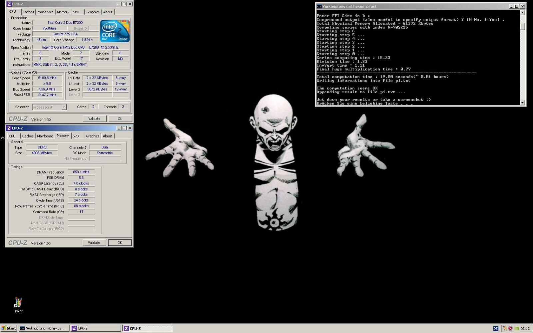Click the Package value Socket 775 LGA
533x333 pixels.
click(x=65, y=34)
